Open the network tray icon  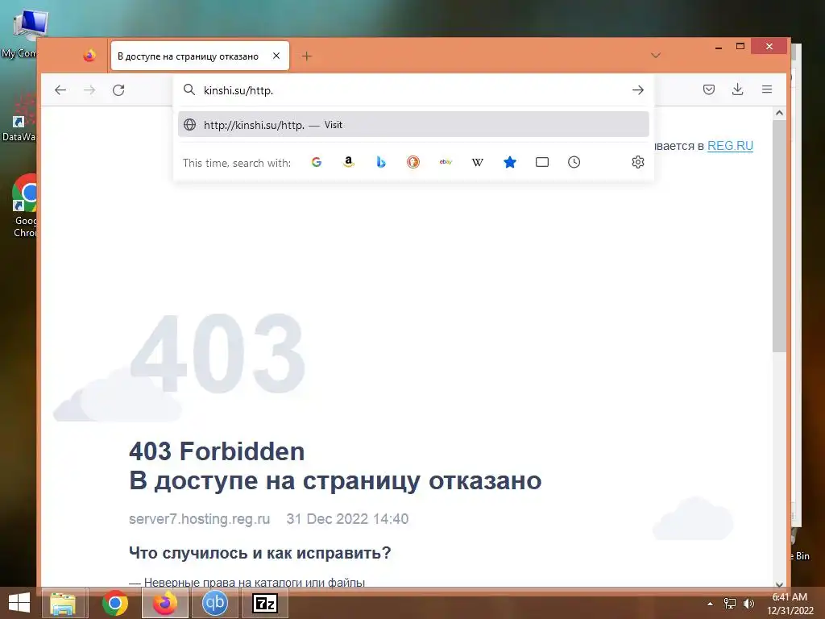point(729,604)
